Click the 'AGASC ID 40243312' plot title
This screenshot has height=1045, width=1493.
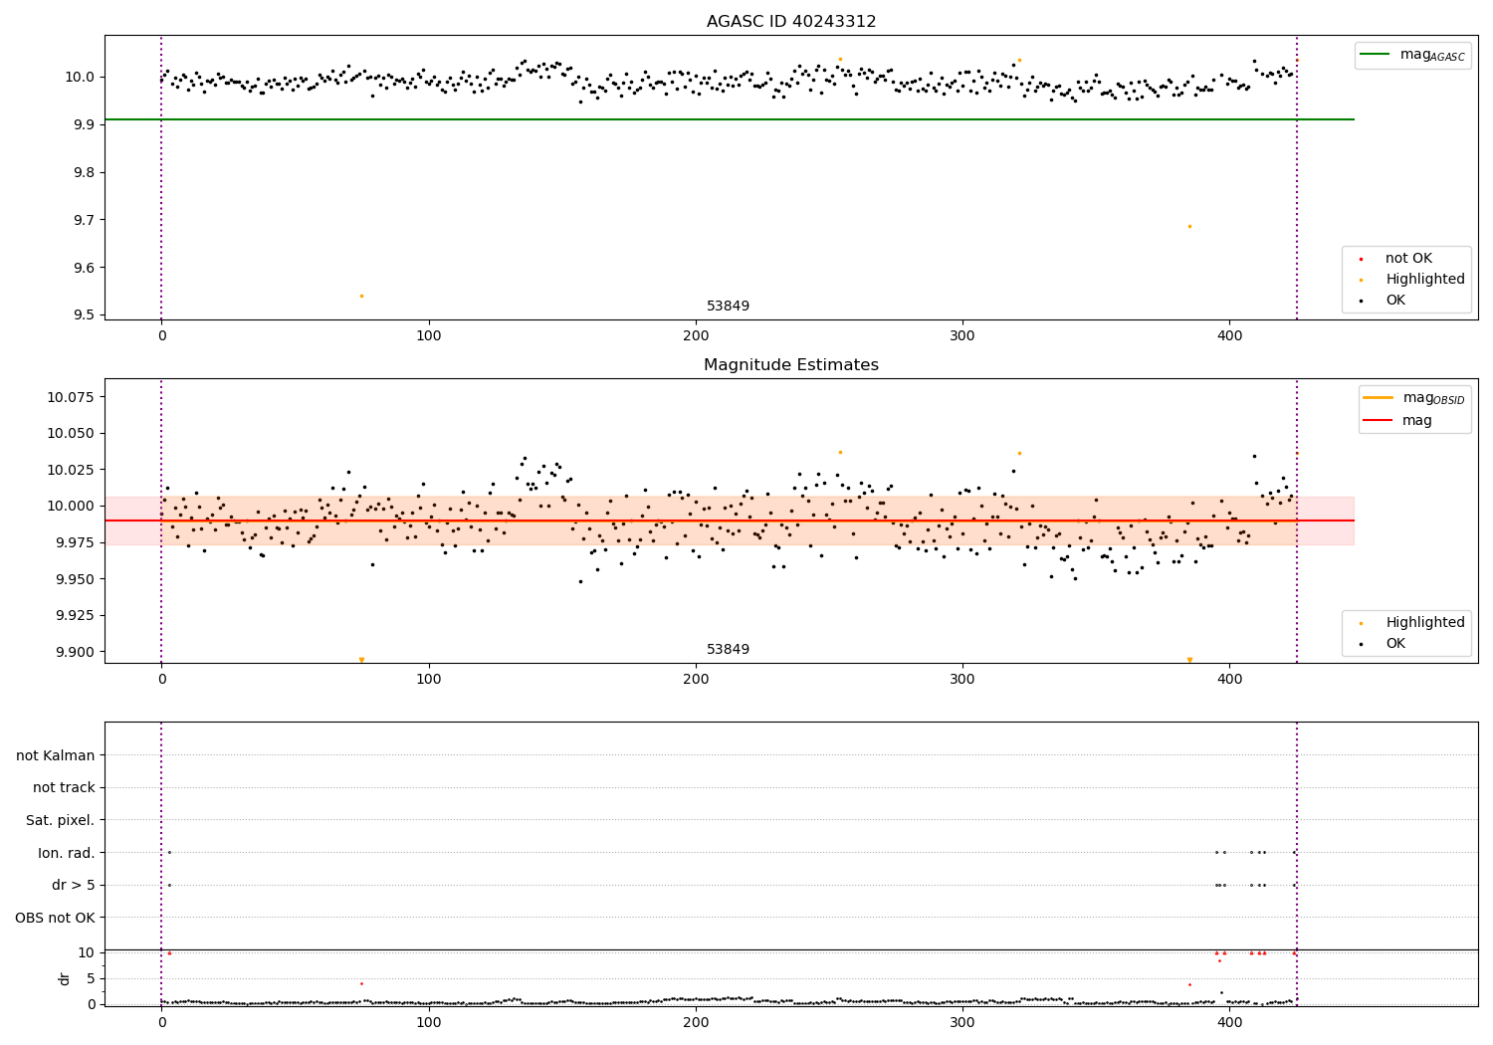click(791, 22)
